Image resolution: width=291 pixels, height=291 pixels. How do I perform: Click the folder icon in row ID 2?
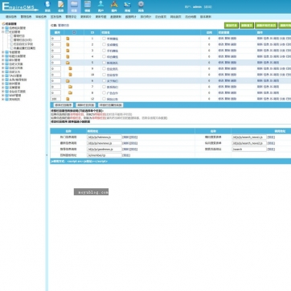pos(68,44)
